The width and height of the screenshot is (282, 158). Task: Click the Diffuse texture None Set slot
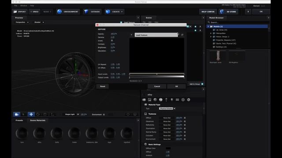pos(167,118)
